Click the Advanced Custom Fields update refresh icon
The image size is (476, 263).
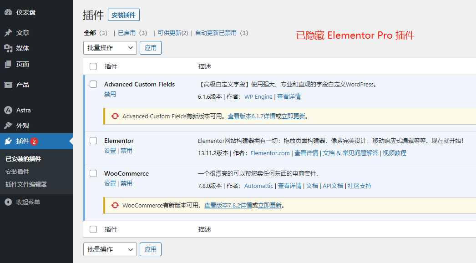115,116
